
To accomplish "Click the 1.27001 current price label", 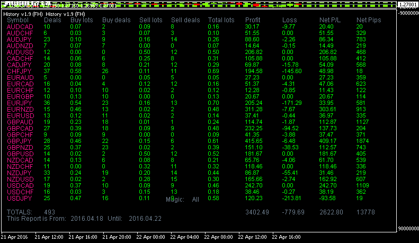I will [x=408, y=5].
